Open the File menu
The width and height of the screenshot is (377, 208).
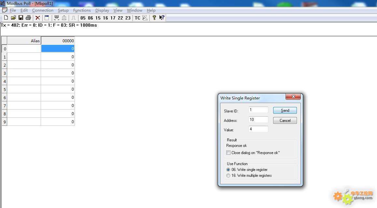click(13, 10)
